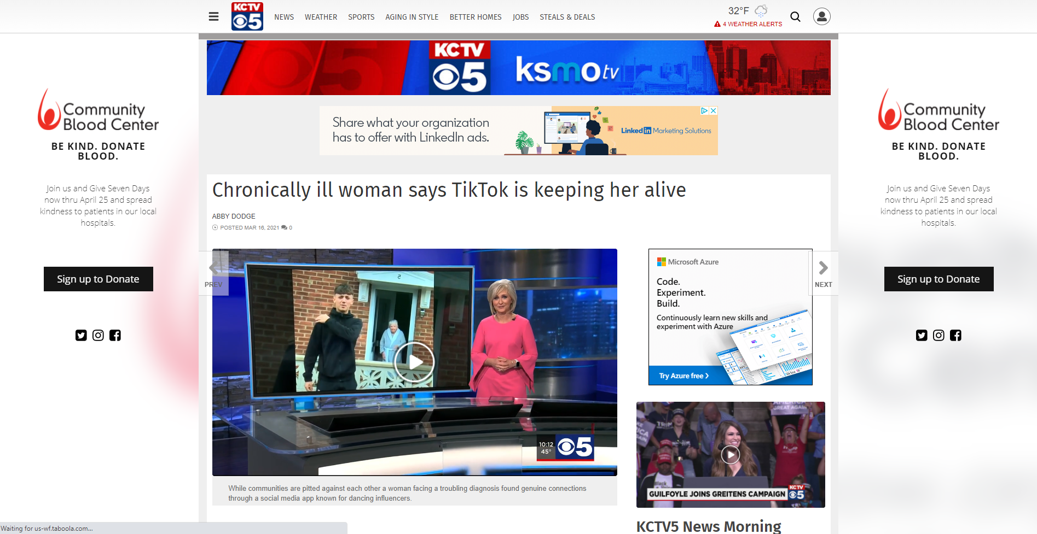Screen dimensions: 1037x534
Task: Click right Sign up to Donate button
Action: coord(939,279)
